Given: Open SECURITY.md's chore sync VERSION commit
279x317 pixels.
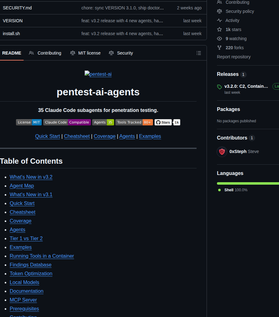Looking at the screenshot, I should pos(123,8).
